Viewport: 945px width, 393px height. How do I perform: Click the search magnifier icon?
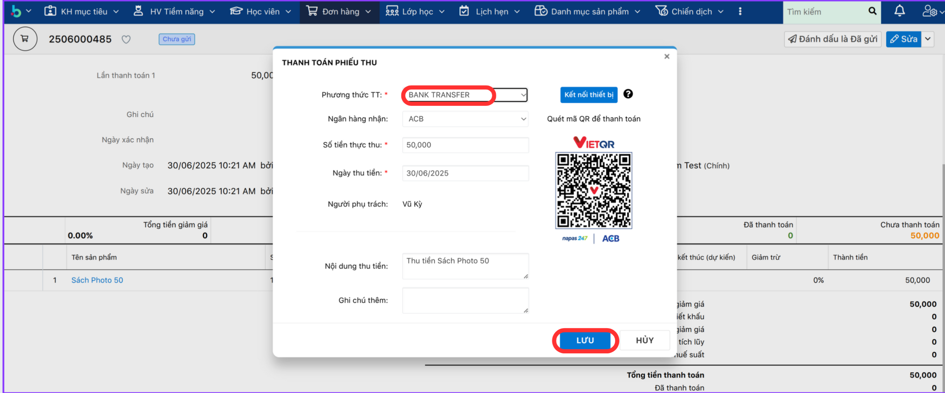click(872, 11)
